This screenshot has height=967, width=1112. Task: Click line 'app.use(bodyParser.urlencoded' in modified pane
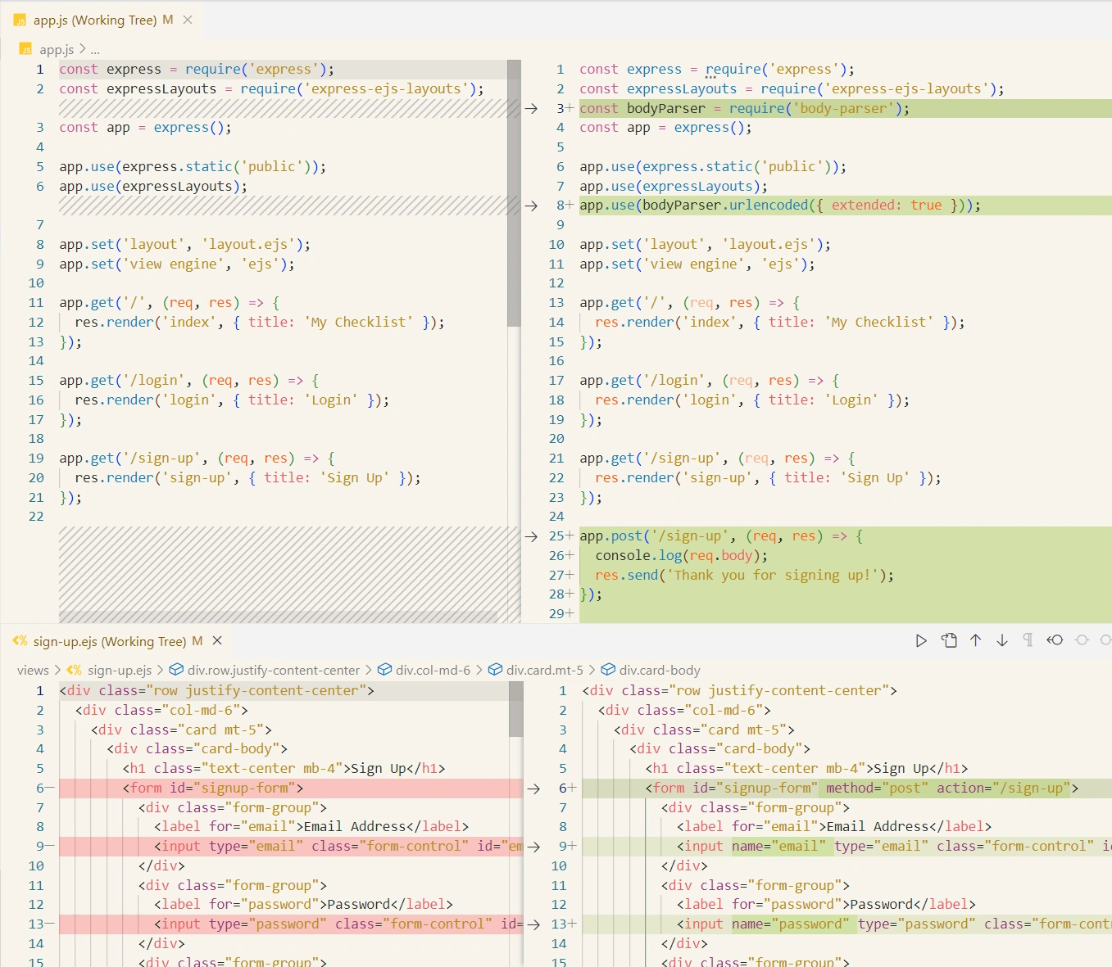[780, 206]
